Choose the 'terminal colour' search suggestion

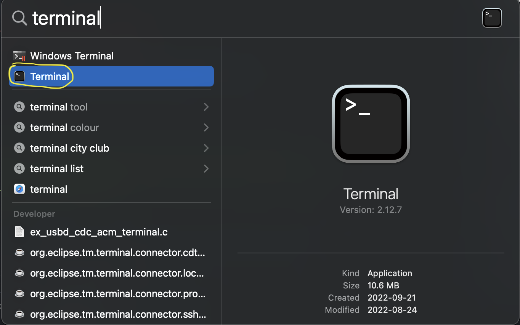pyautogui.click(x=111, y=128)
